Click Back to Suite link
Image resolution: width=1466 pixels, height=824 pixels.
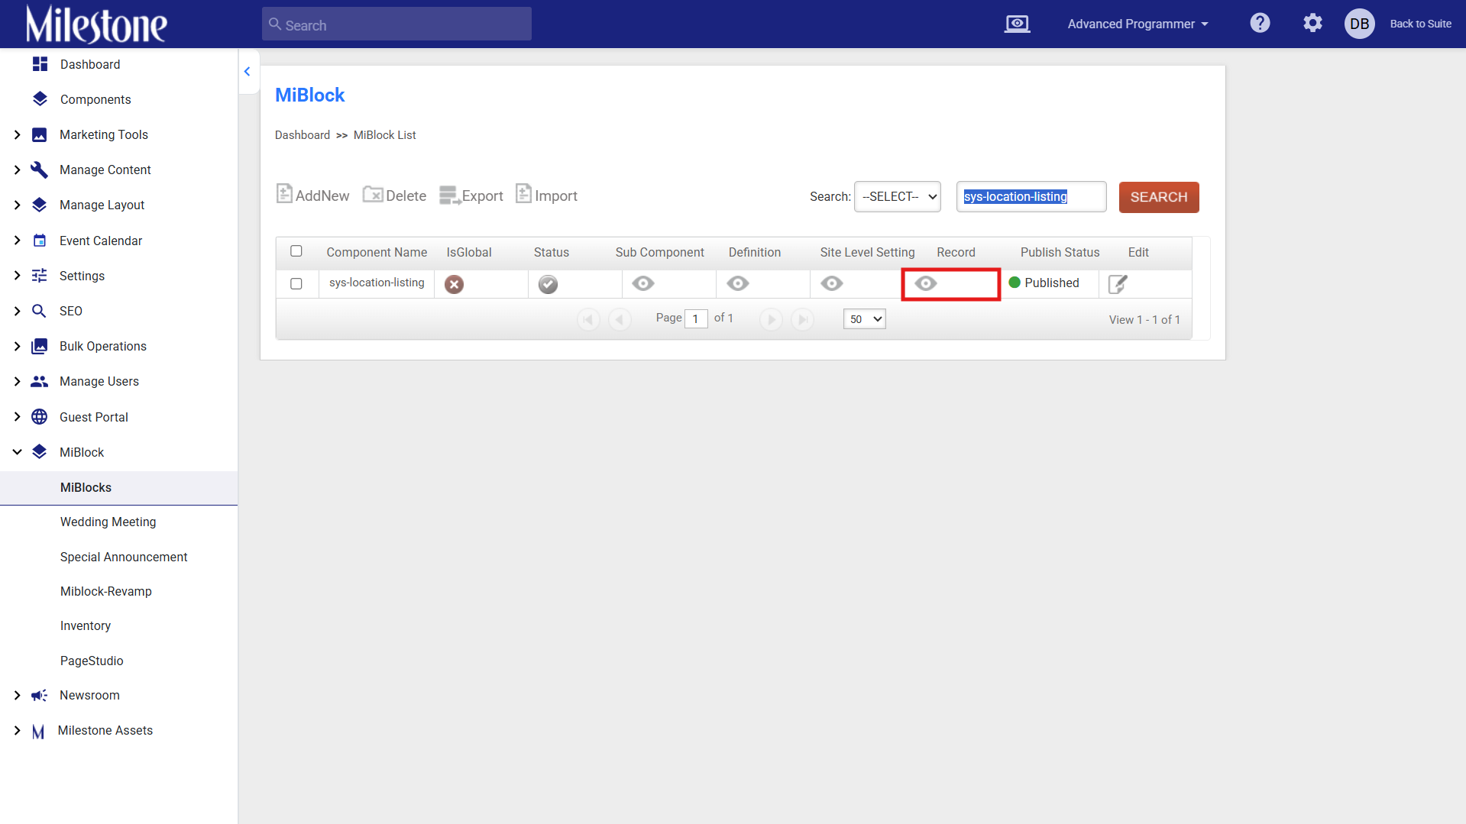1420,24
